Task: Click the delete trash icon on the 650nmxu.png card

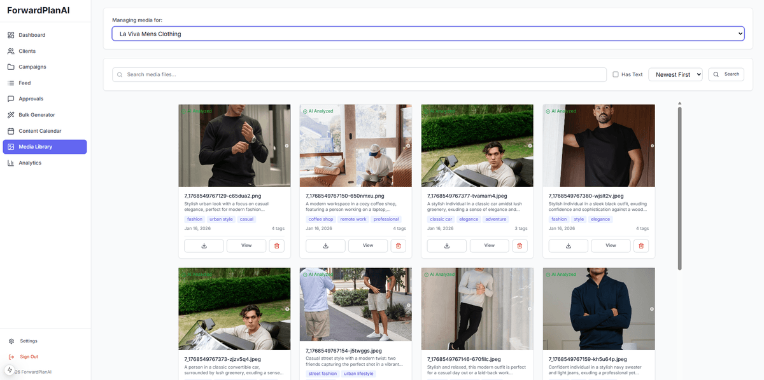Action: tap(399, 245)
